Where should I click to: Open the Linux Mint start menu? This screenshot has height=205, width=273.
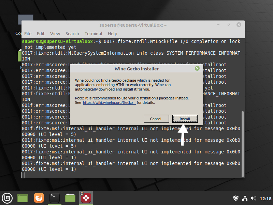[7, 198]
